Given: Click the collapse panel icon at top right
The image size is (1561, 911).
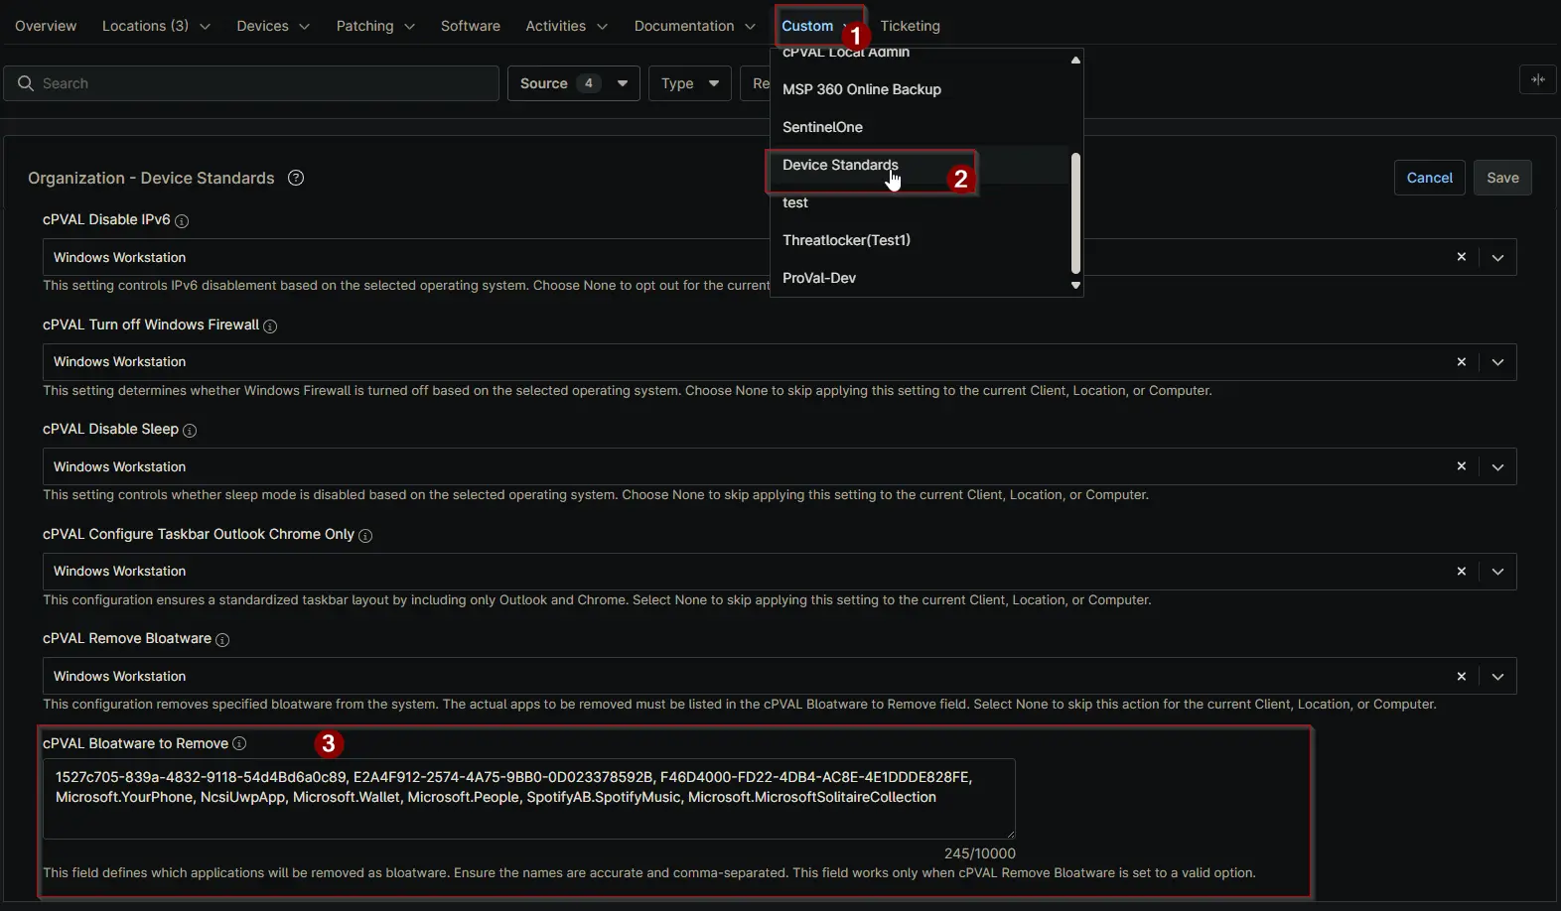Looking at the screenshot, I should [1537, 80].
